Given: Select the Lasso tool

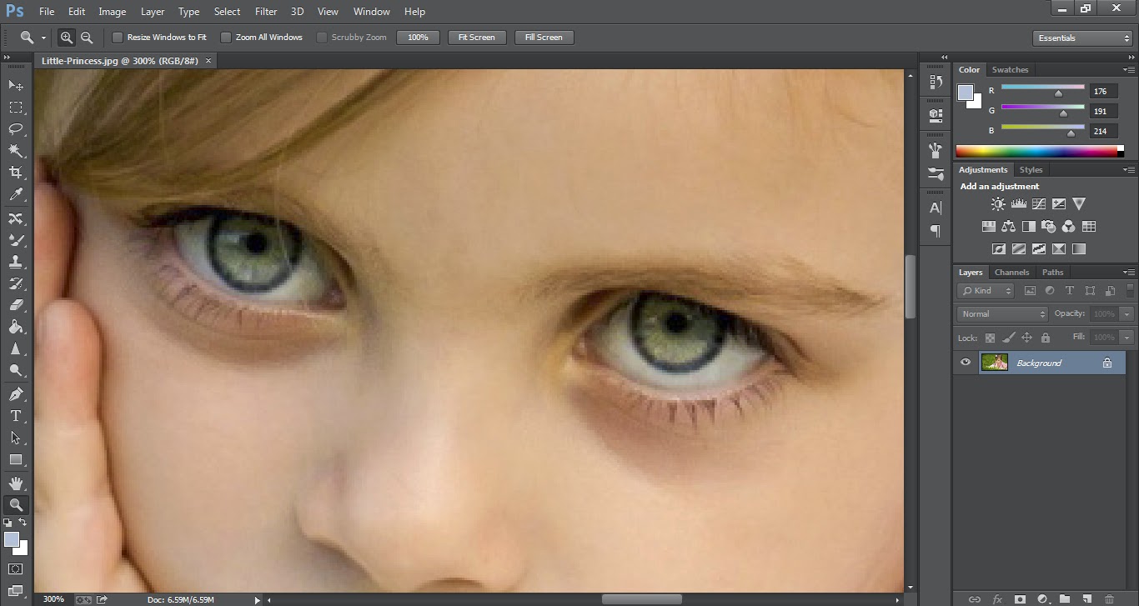Looking at the screenshot, I should pyautogui.click(x=16, y=128).
